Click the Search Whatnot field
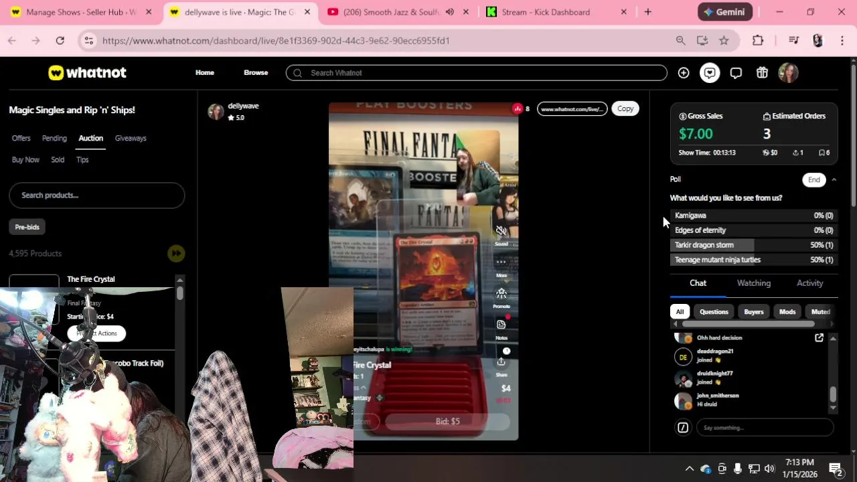857x482 pixels. [476, 73]
